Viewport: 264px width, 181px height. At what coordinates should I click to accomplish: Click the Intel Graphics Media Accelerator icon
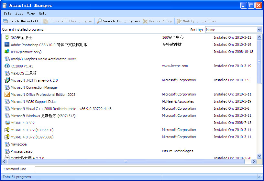tap(7, 59)
